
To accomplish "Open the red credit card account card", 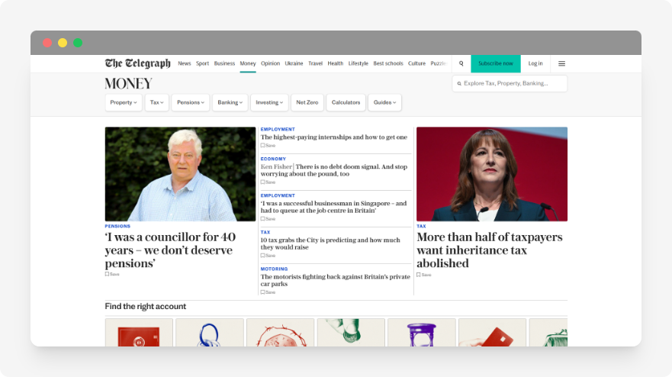I will [493, 333].
